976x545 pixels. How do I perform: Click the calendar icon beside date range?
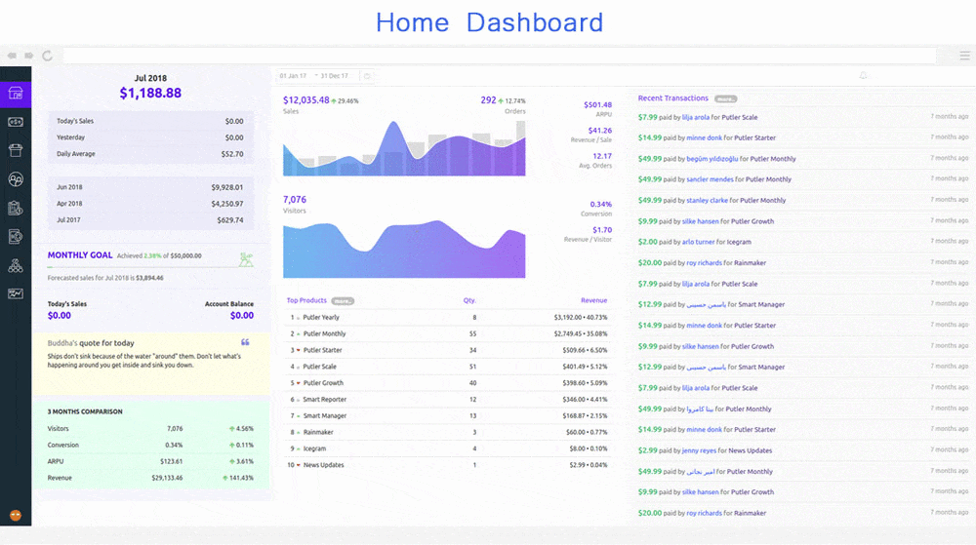[367, 75]
